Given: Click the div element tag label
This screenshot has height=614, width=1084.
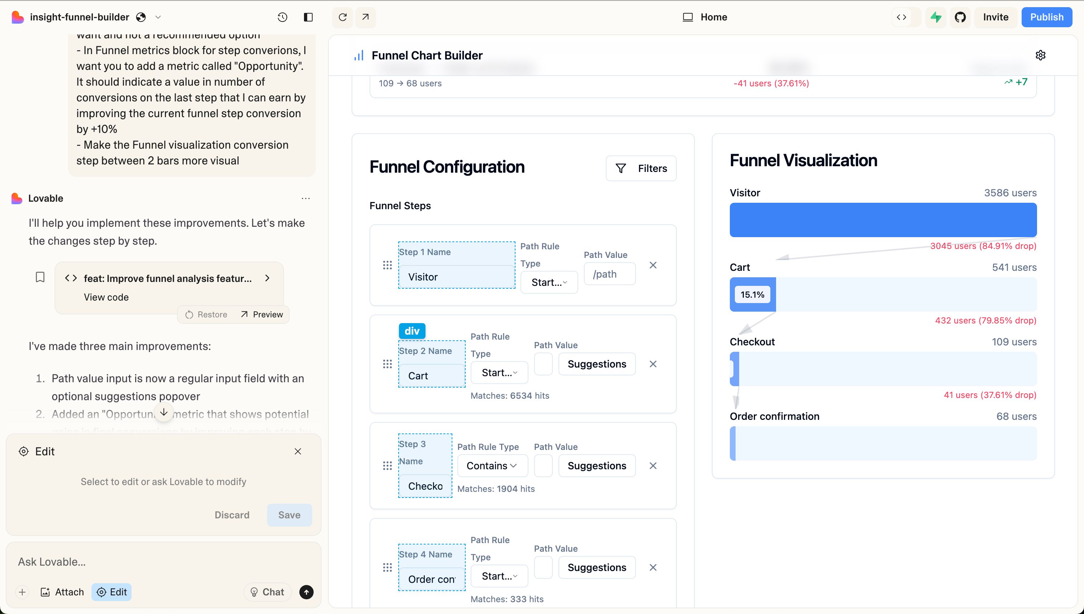Looking at the screenshot, I should (x=412, y=331).
